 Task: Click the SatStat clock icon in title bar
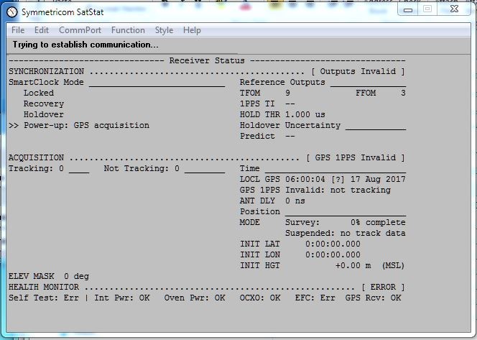[x=12, y=12]
